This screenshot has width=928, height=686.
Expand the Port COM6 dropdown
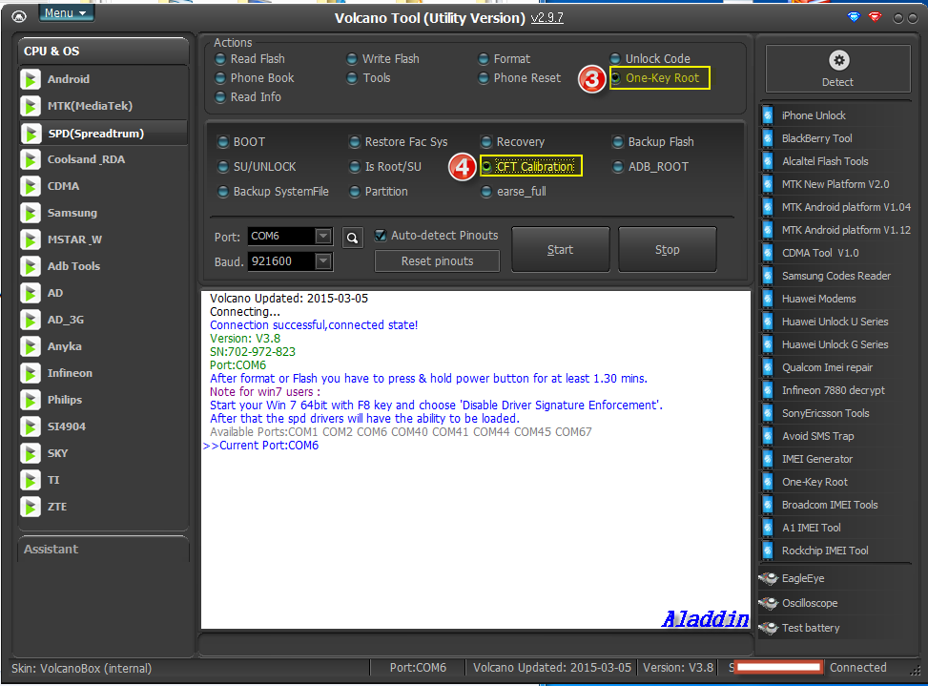(x=323, y=237)
